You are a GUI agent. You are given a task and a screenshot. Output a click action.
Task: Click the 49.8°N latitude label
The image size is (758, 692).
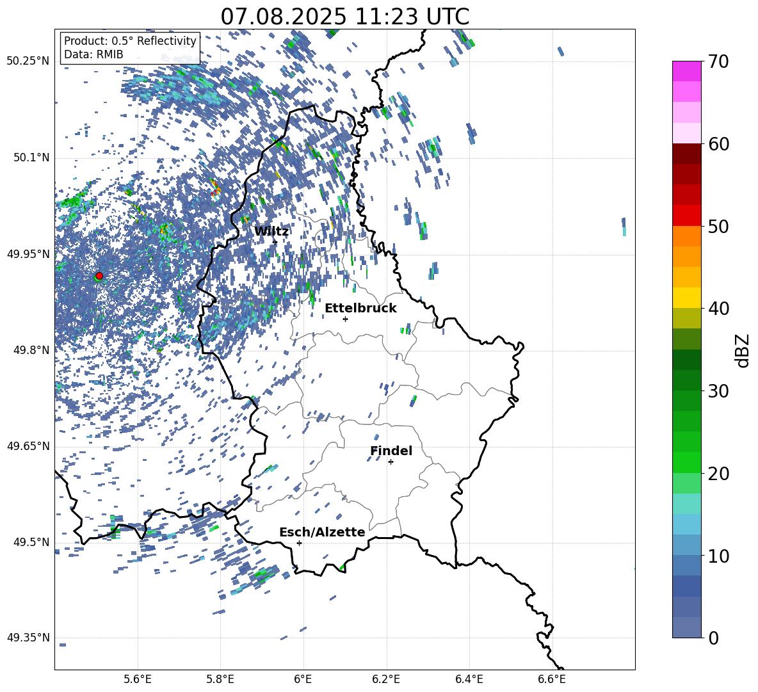31,350
